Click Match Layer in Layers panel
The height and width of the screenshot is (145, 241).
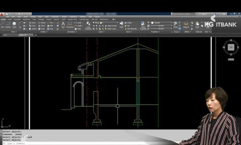click(x=110, y=29)
